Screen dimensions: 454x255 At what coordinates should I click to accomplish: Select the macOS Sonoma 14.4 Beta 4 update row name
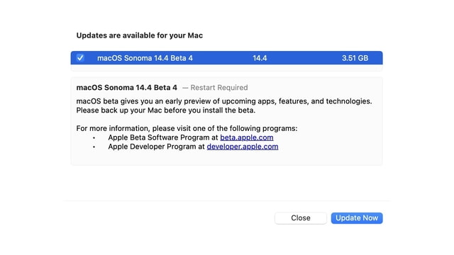(x=145, y=58)
